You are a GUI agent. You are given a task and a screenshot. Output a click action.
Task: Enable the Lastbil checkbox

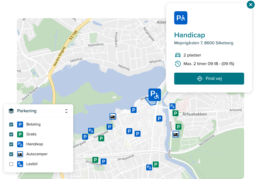pos(11,164)
